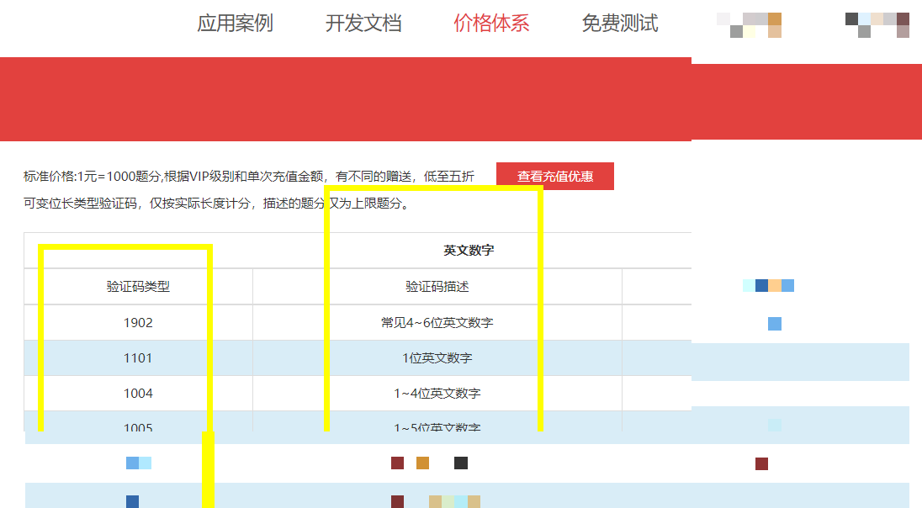Open the 免费测试 navigation item

(x=619, y=24)
